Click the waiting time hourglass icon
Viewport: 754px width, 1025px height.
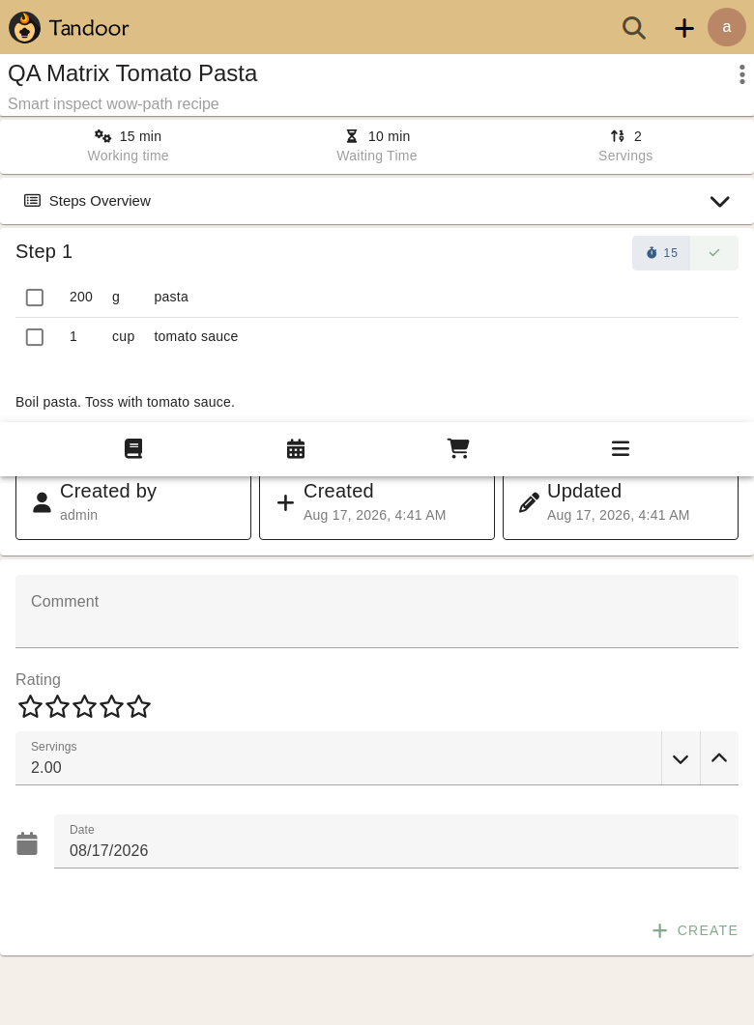tap(352, 136)
